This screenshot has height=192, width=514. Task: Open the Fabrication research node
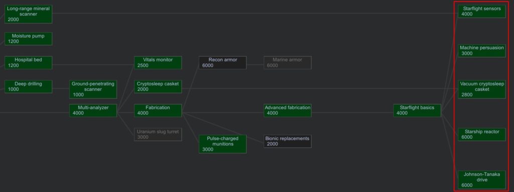tap(158, 110)
